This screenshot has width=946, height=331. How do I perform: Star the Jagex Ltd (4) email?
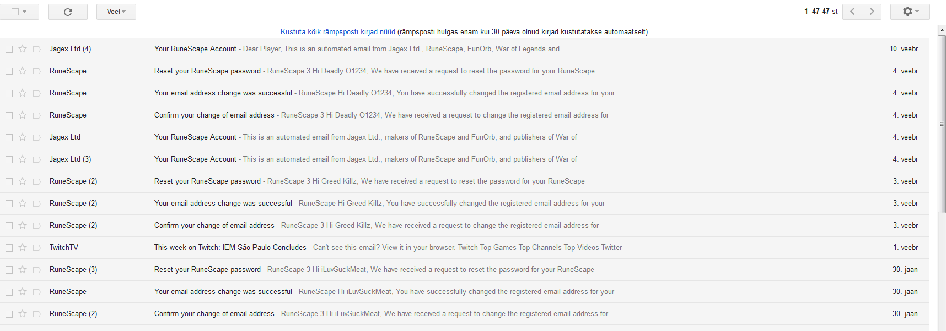click(23, 49)
